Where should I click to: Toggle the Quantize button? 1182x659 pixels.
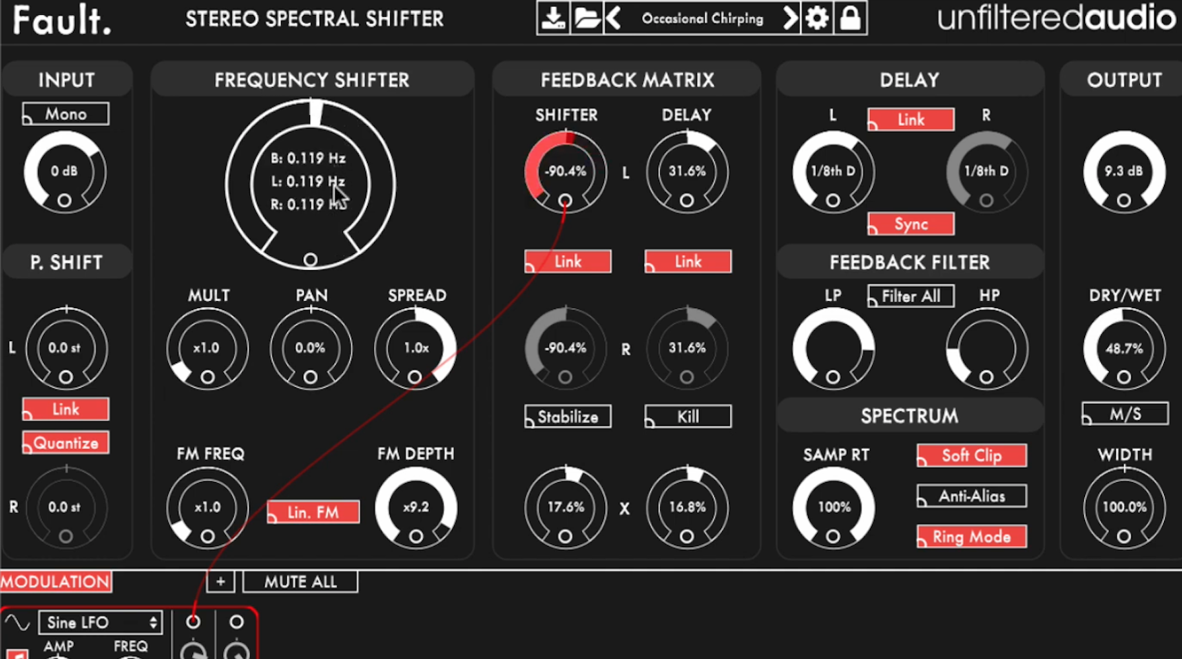[66, 443]
